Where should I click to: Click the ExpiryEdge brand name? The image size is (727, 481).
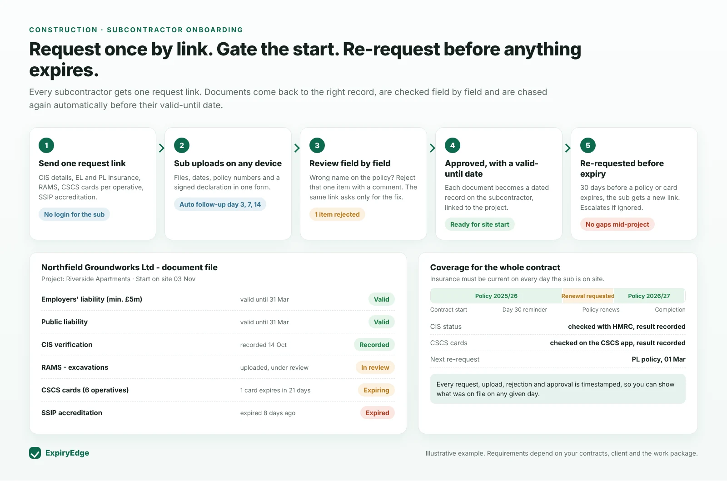coord(67,453)
